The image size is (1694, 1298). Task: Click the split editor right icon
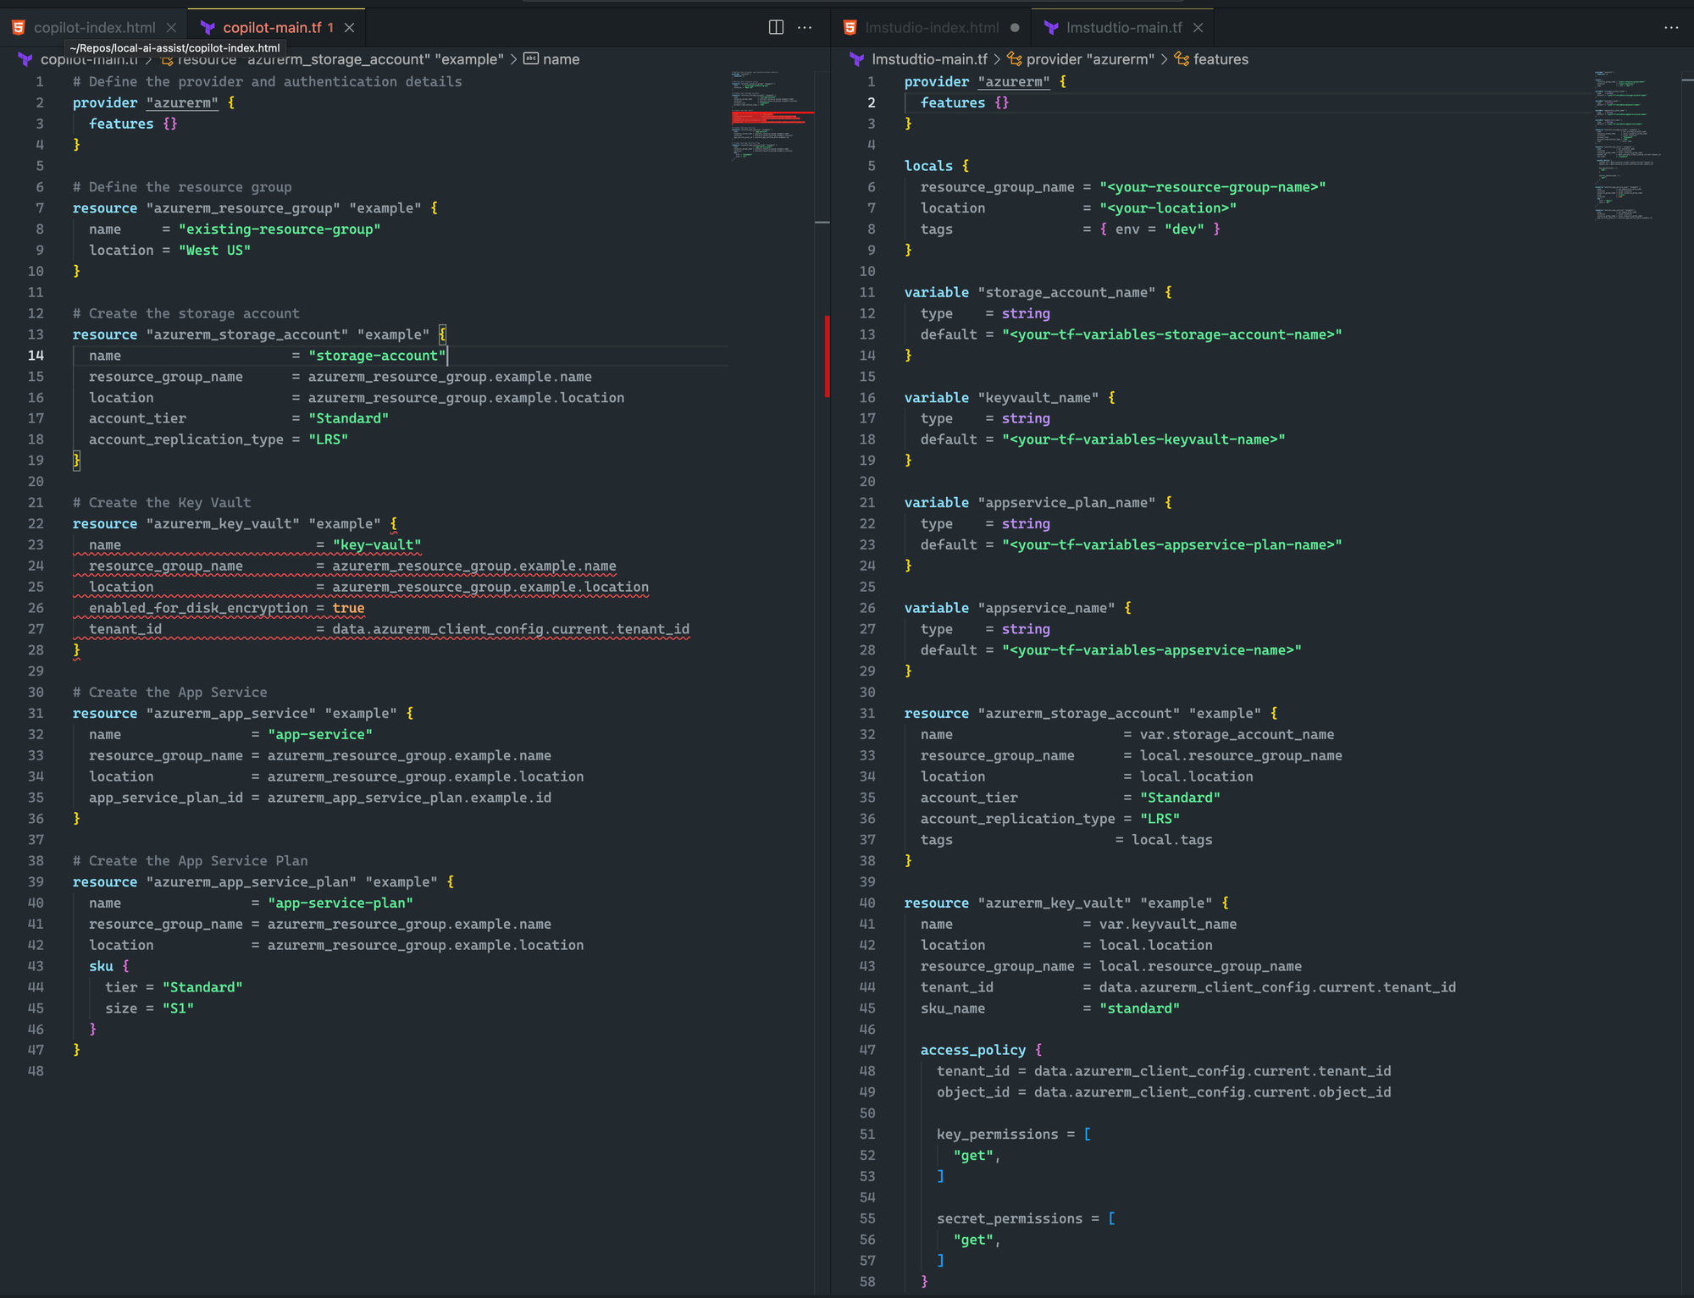click(x=776, y=27)
